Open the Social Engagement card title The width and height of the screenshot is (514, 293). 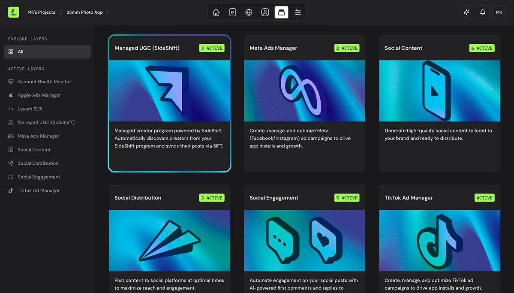coord(274,198)
